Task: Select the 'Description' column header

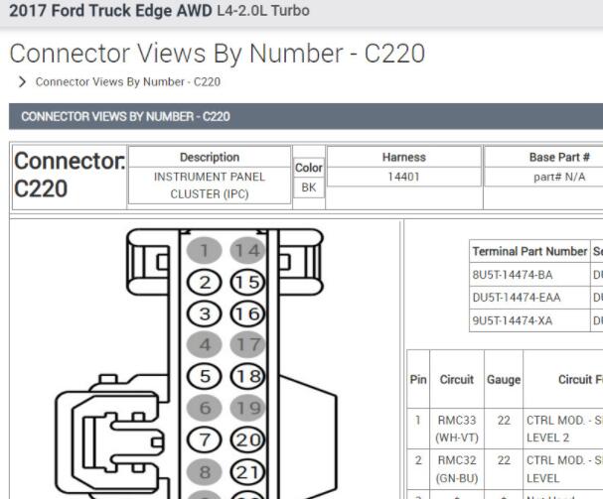Action: (210, 157)
